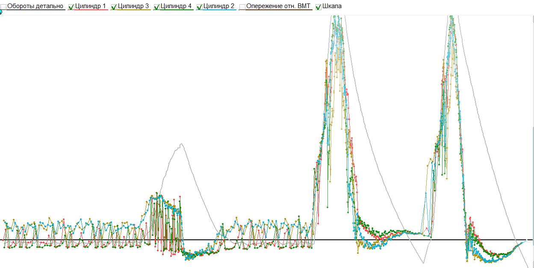Viewport: 534px width, 268px height.
Task: Click the black horizontal zero baseline
Action: click(267, 240)
